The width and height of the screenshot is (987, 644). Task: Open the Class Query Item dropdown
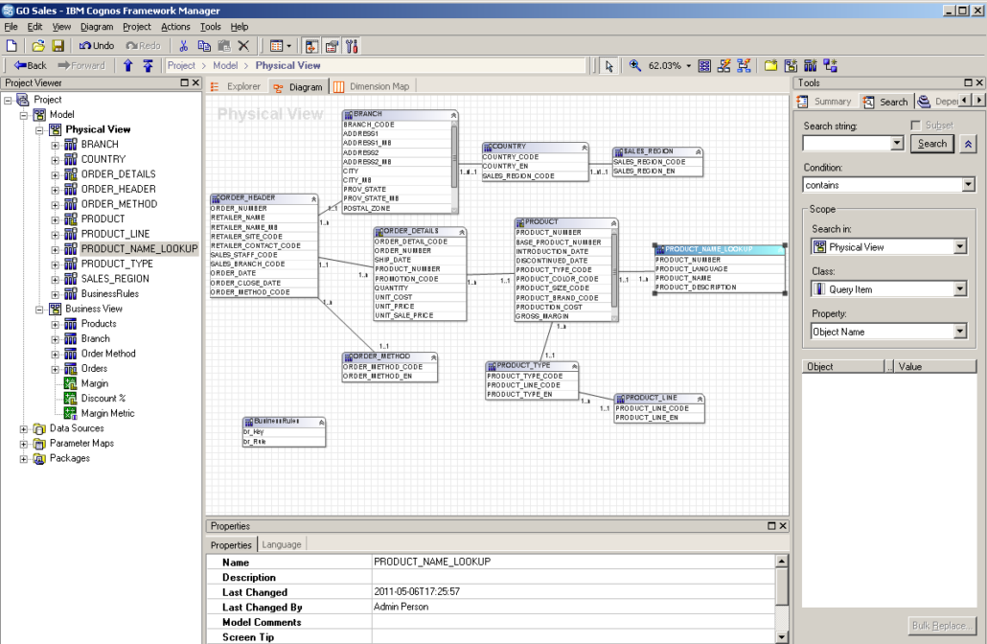click(x=959, y=289)
